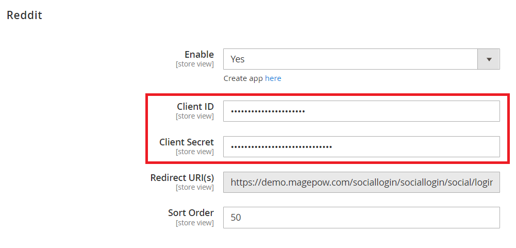Click the Redirect URI(s) label
Screen dimensions: 516x248
click(182, 177)
